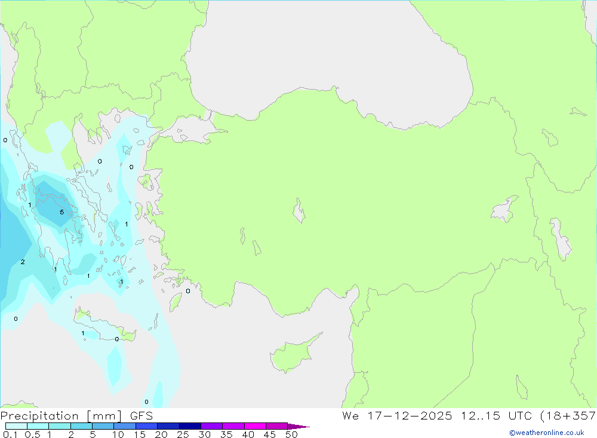The height and width of the screenshot is (438, 597).
Task: Click the '15' legend scale label
Action: tap(140, 434)
